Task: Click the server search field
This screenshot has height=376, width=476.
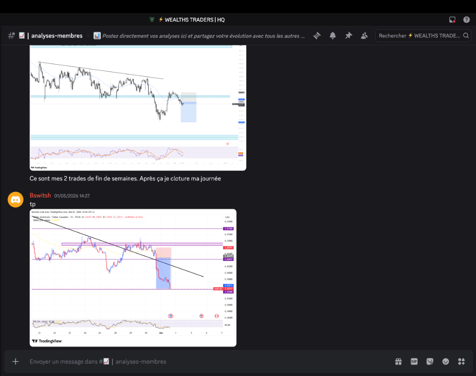Action: 423,36
